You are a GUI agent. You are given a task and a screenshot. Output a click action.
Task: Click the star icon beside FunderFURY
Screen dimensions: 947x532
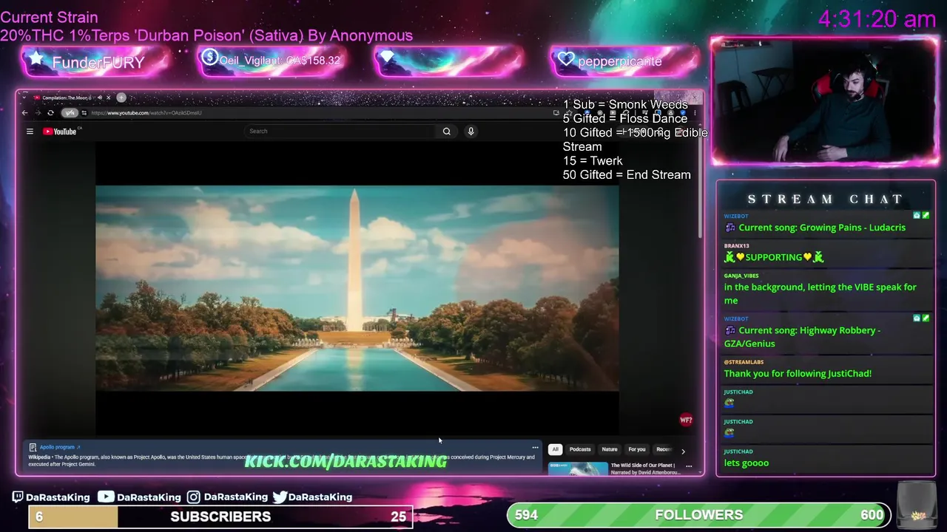pyautogui.click(x=37, y=58)
